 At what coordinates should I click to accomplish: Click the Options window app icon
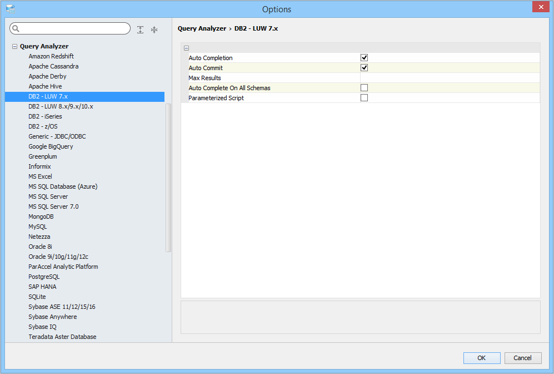coord(10,9)
